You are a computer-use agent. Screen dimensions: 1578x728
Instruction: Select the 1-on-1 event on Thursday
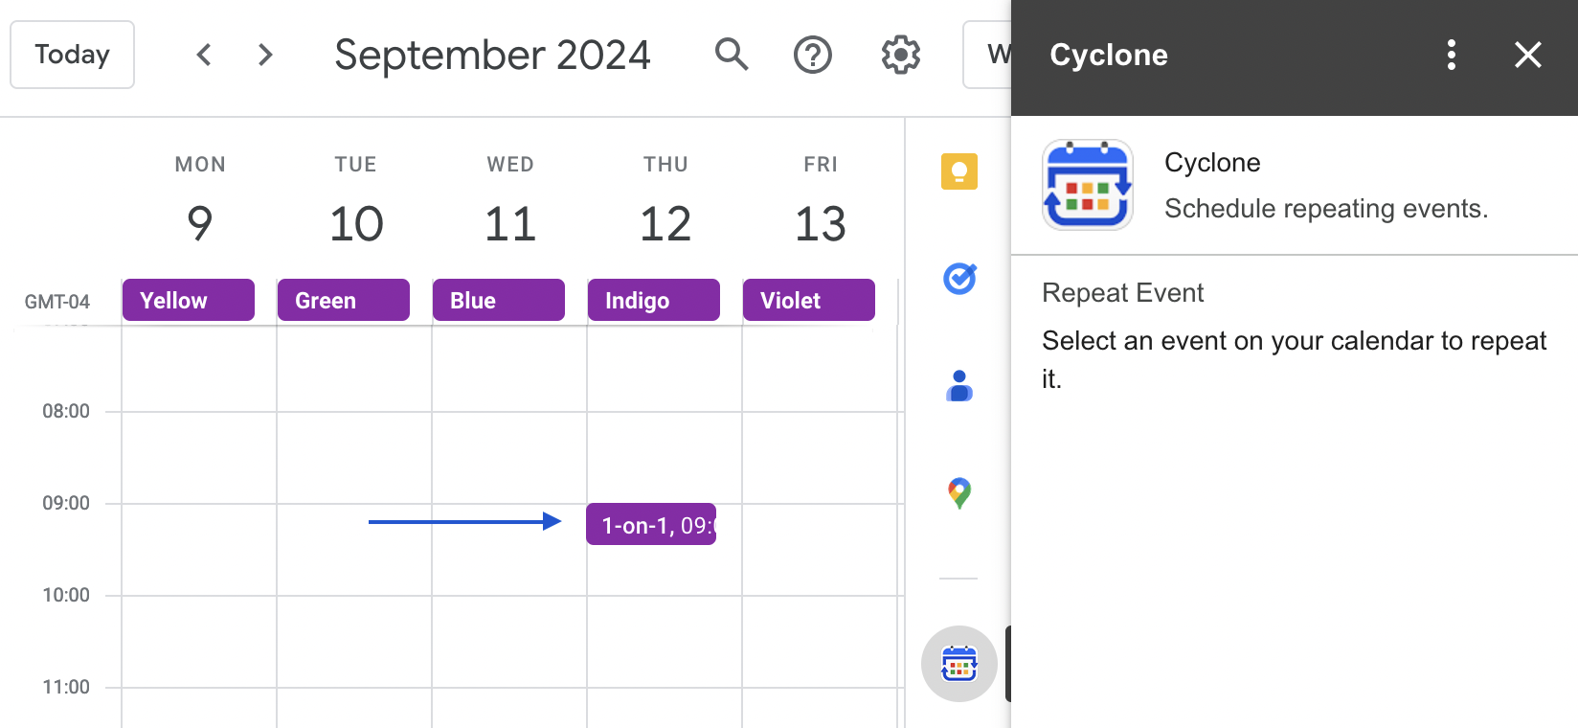click(651, 524)
